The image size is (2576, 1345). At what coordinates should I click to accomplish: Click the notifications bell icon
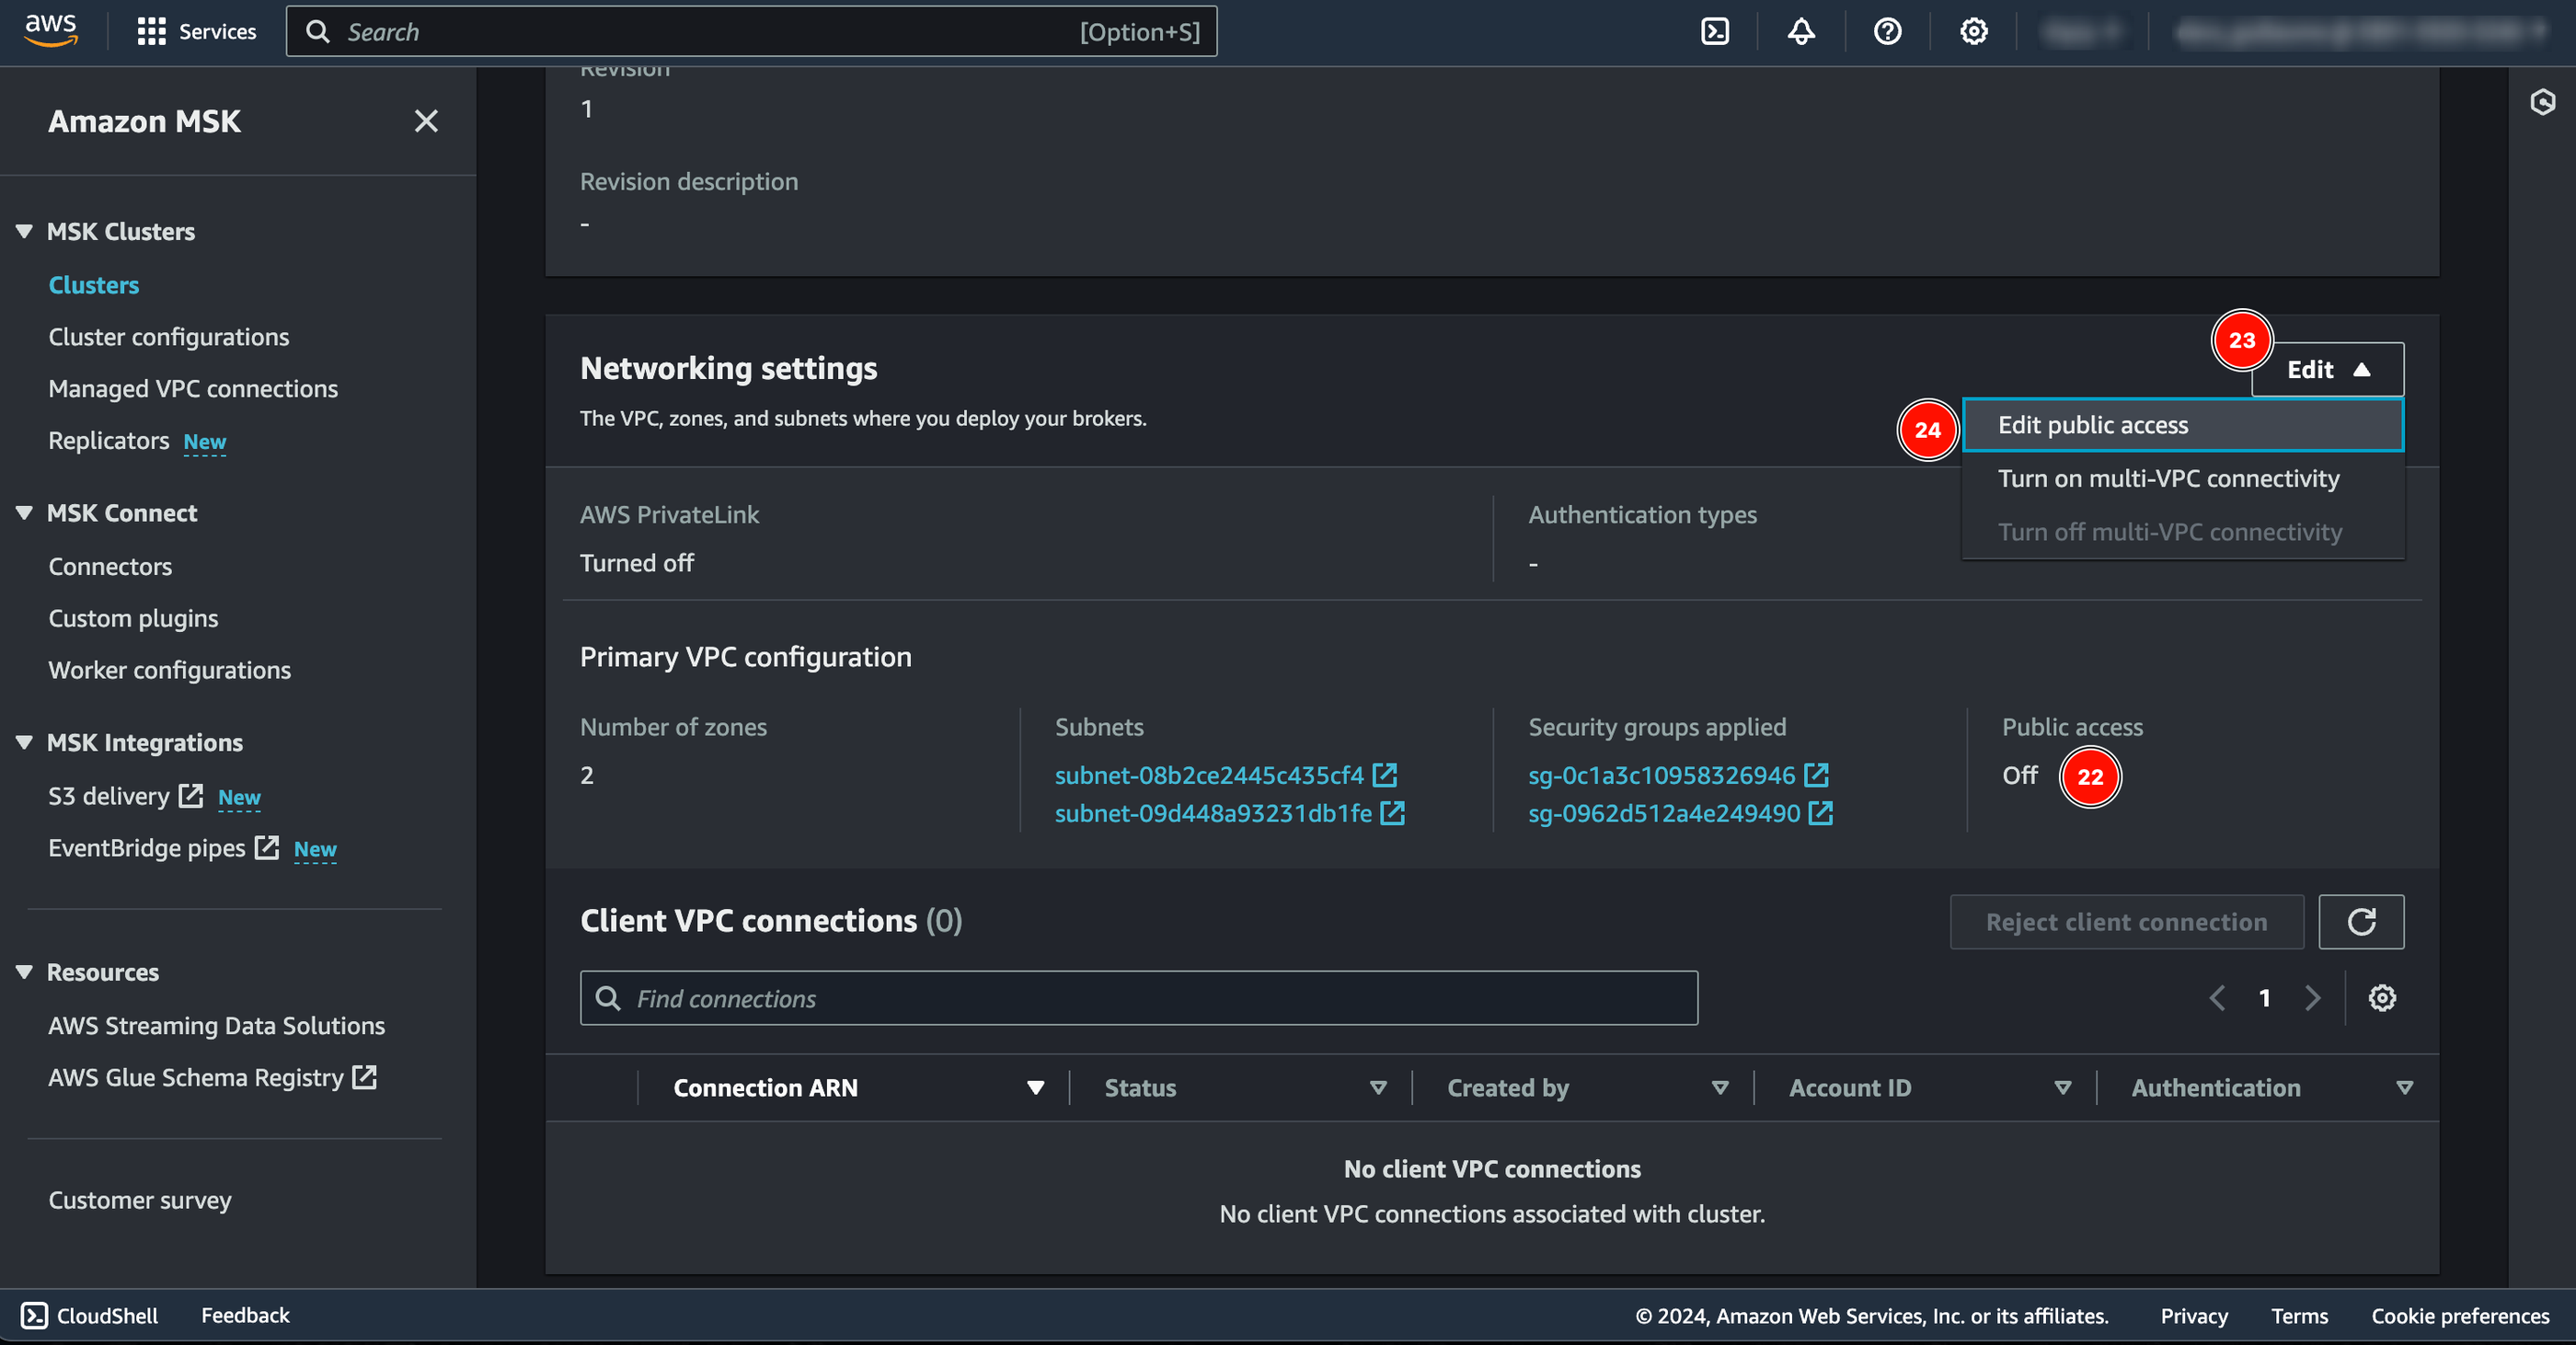(x=1800, y=30)
